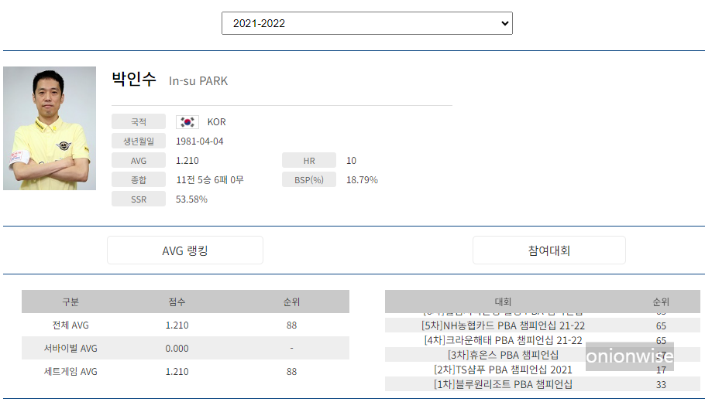Image resolution: width=705 pixels, height=402 pixels.
Task: Click rank 65 of NH농협카드 tournament
Action: pyautogui.click(x=661, y=325)
